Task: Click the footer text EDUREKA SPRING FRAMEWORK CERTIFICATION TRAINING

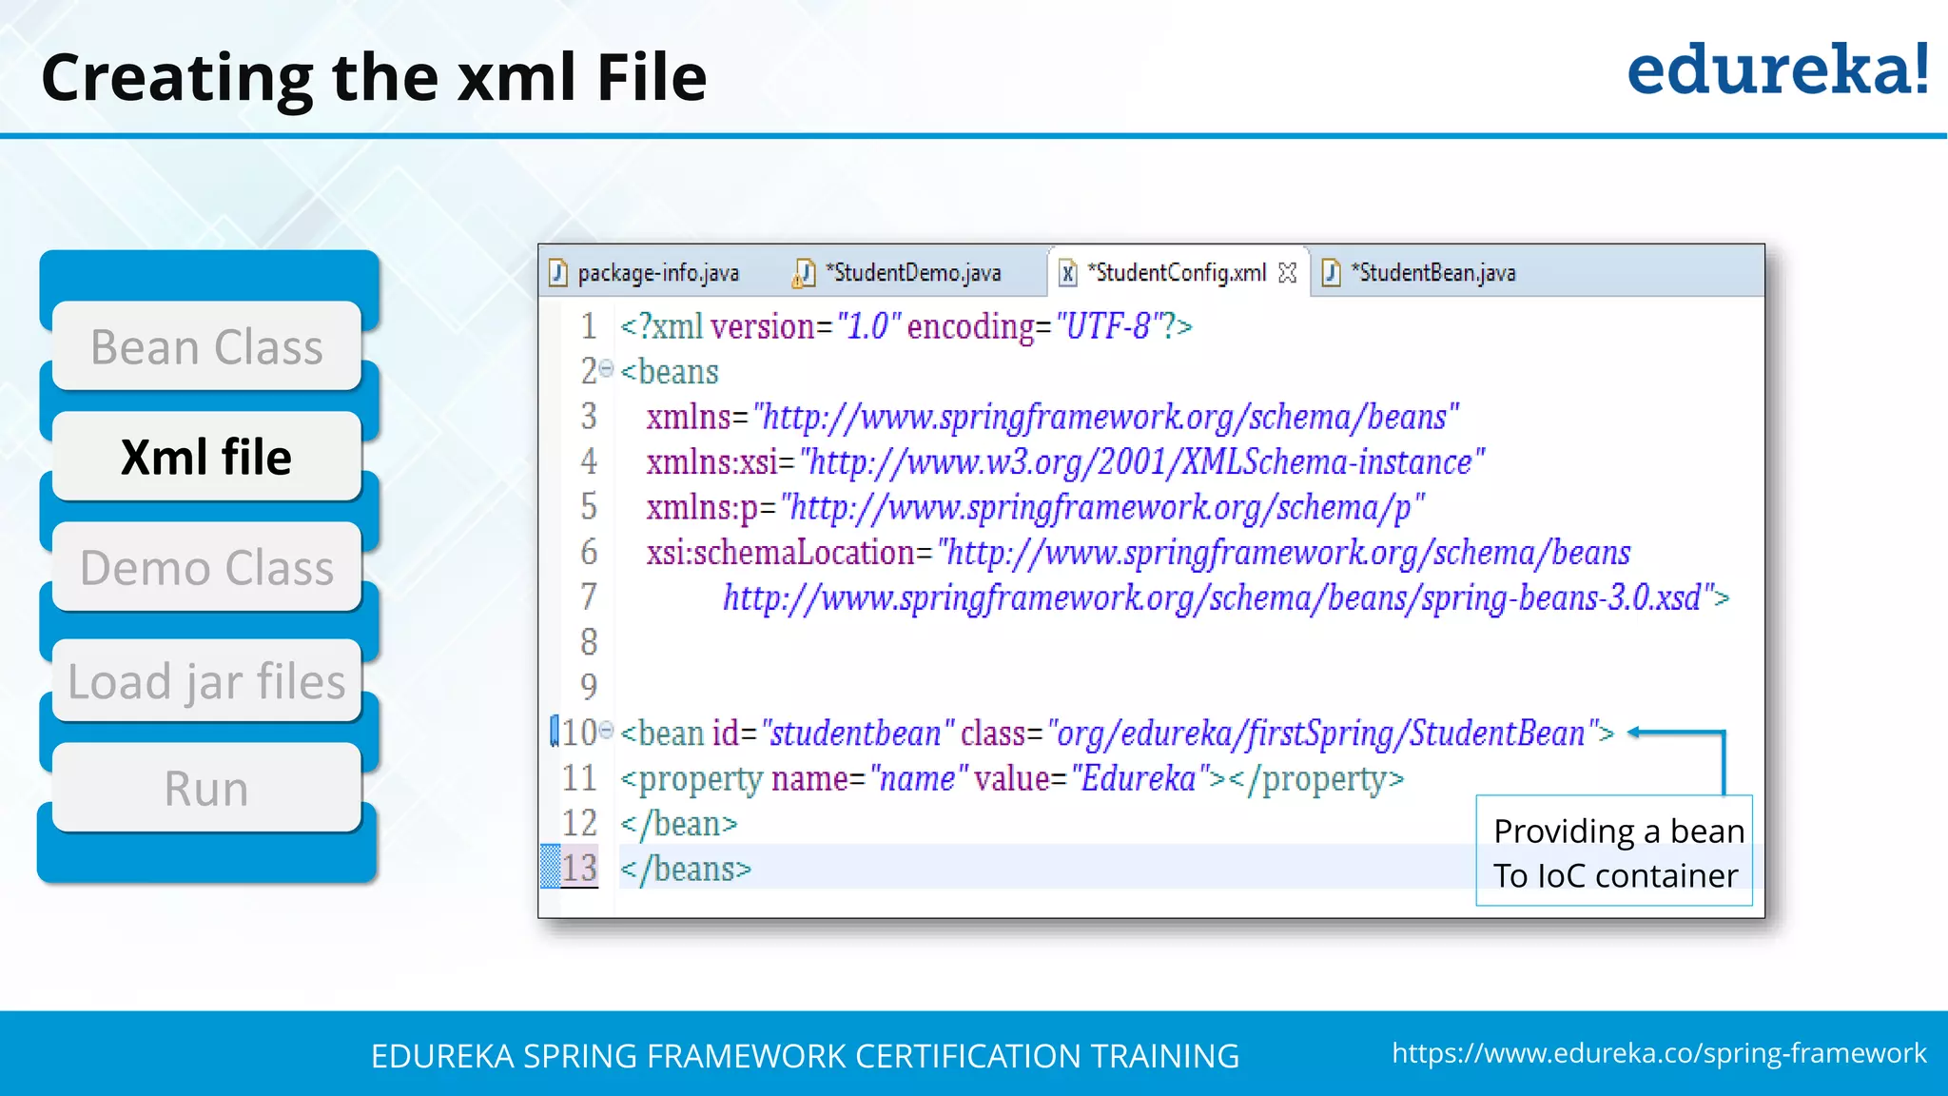Action: [x=805, y=1056]
